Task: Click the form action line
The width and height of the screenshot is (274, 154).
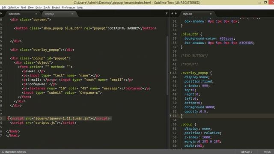Action: [x=45, y=67]
